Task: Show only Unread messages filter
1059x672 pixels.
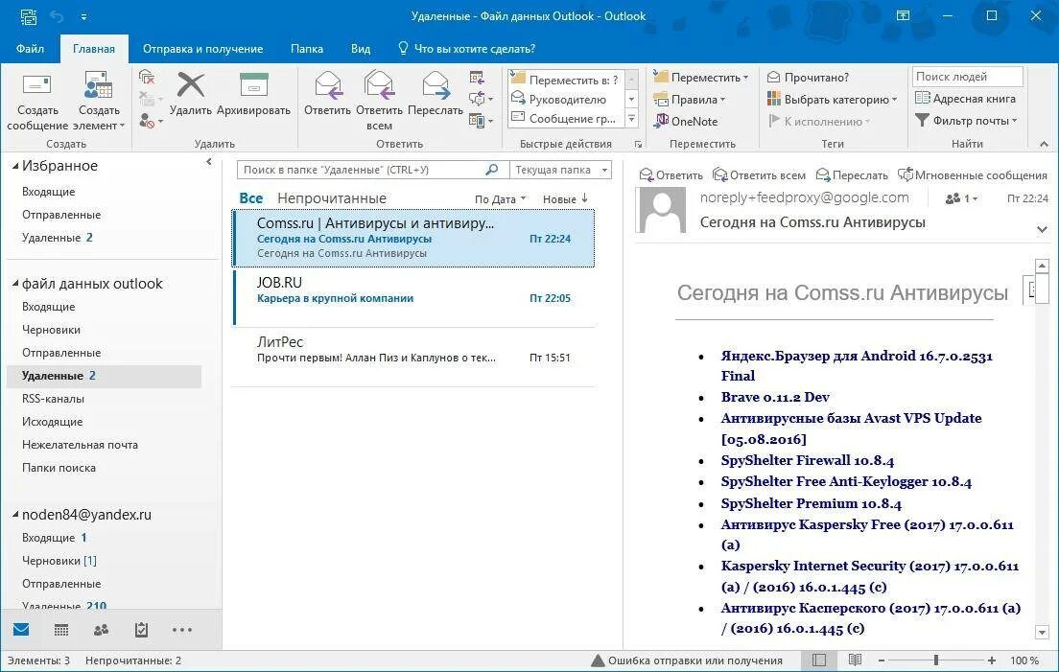Action: 332,198
